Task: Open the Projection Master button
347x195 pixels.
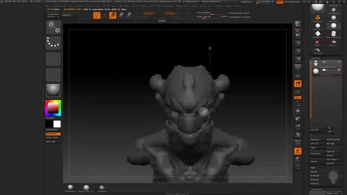Action: [53, 15]
